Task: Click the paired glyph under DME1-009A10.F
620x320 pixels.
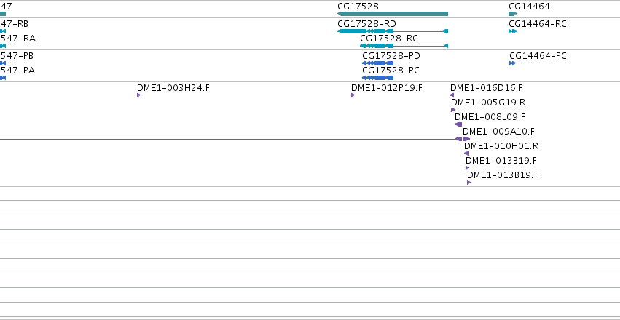Action: pos(463,139)
